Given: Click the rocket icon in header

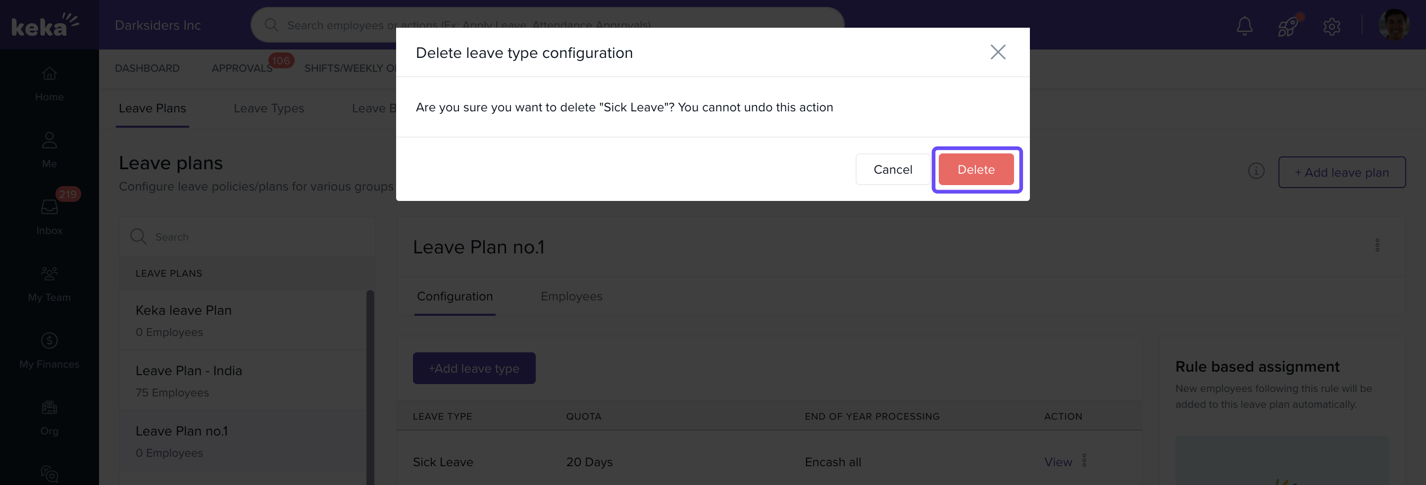Looking at the screenshot, I should pyautogui.click(x=1287, y=25).
